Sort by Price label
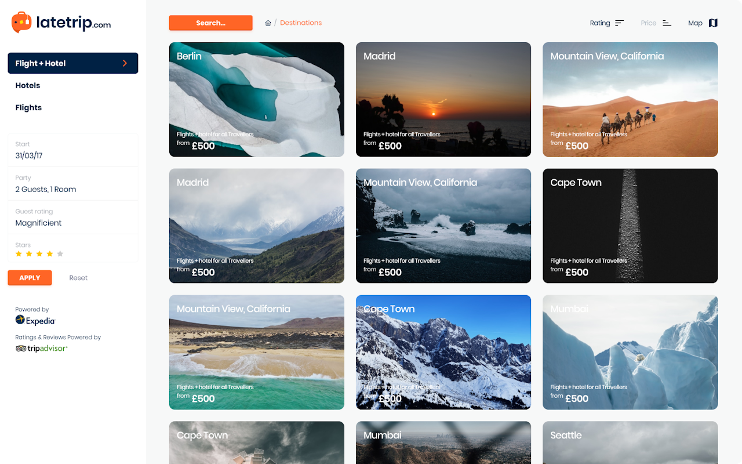Screen dimensions: 742x464 (x=649, y=23)
